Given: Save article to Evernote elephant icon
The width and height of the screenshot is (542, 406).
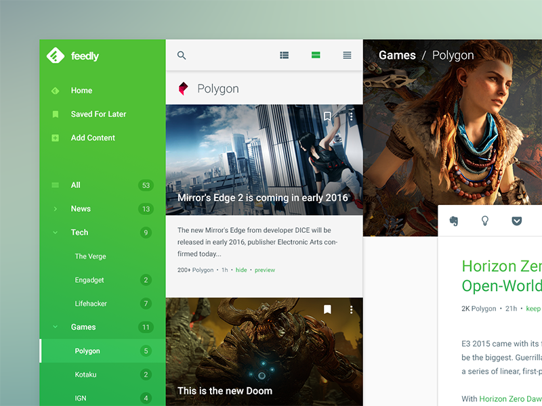Looking at the screenshot, I should [454, 221].
